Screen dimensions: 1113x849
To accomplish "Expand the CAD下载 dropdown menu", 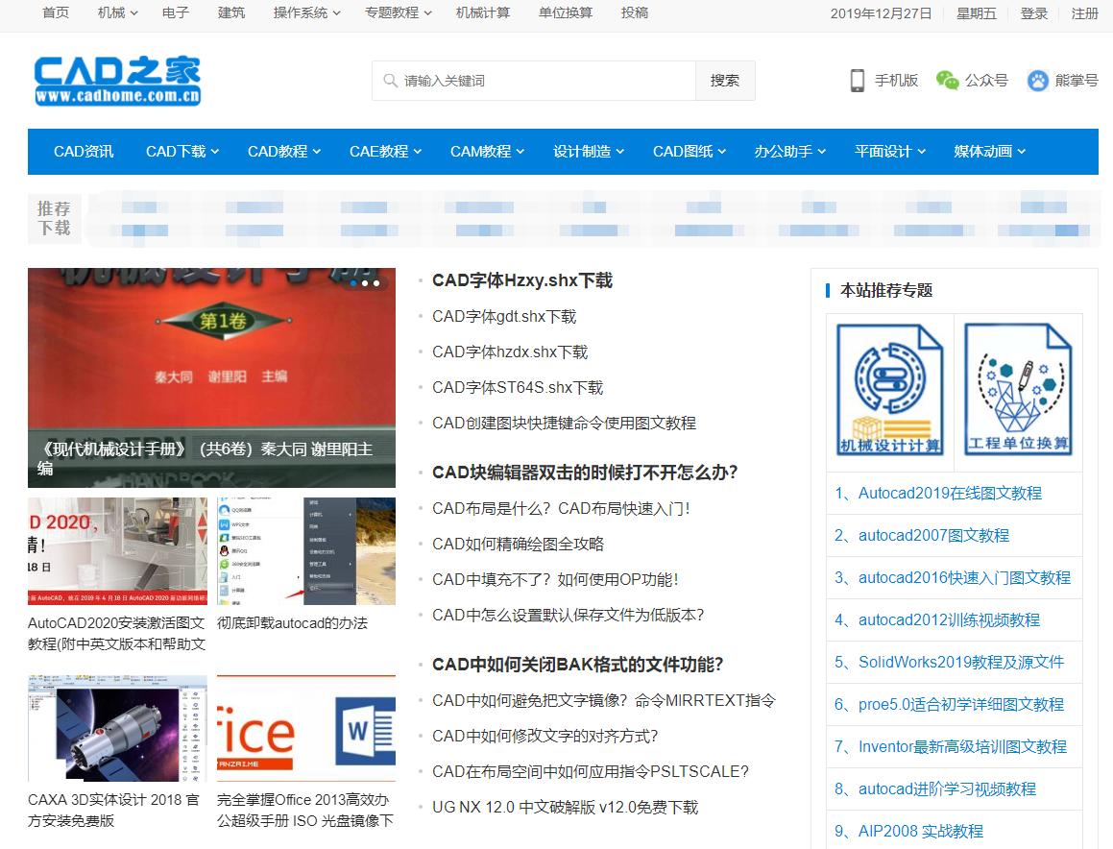I will click(181, 151).
